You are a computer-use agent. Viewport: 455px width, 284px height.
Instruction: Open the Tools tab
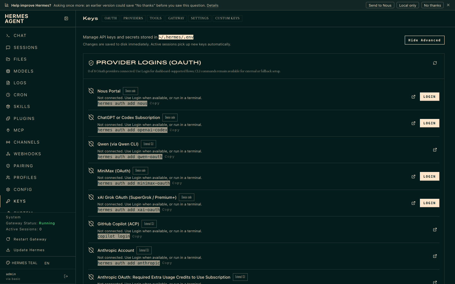tap(155, 18)
